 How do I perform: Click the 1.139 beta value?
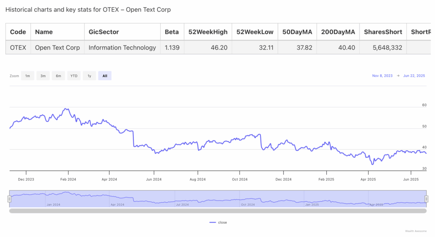click(x=172, y=48)
